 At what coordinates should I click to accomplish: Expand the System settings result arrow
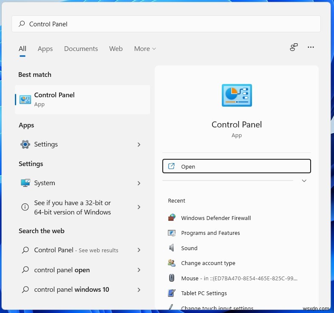(139, 183)
